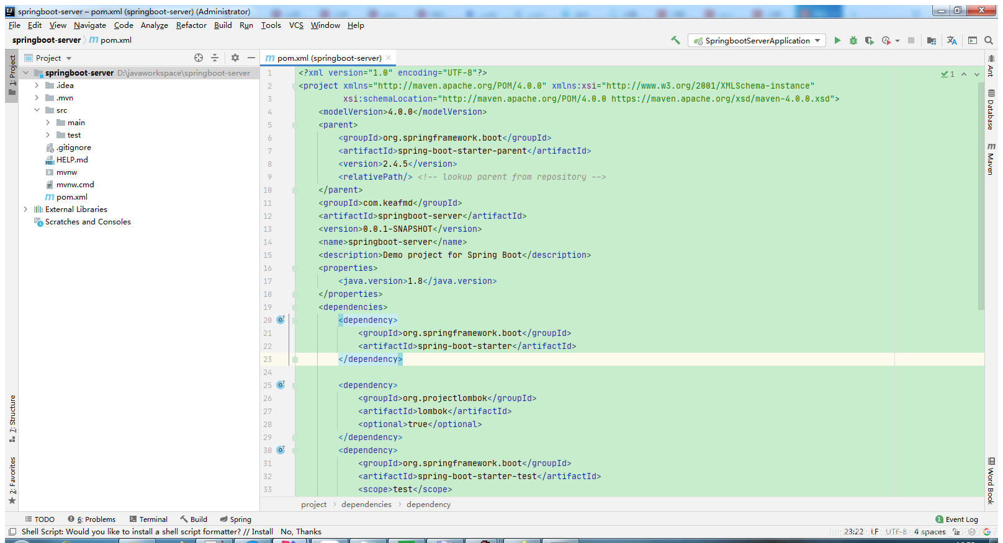Run with Coverage shield icon
1003x543 pixels.
click(870, 40)
